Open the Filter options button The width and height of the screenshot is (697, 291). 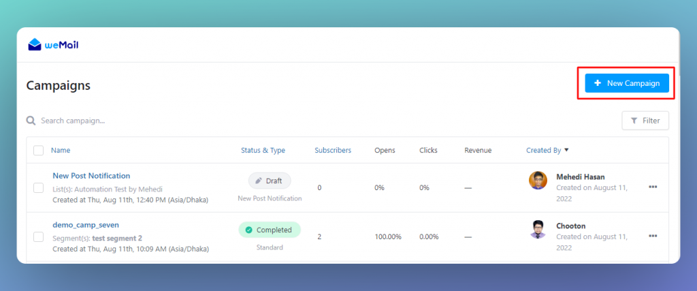pos(645,121)
